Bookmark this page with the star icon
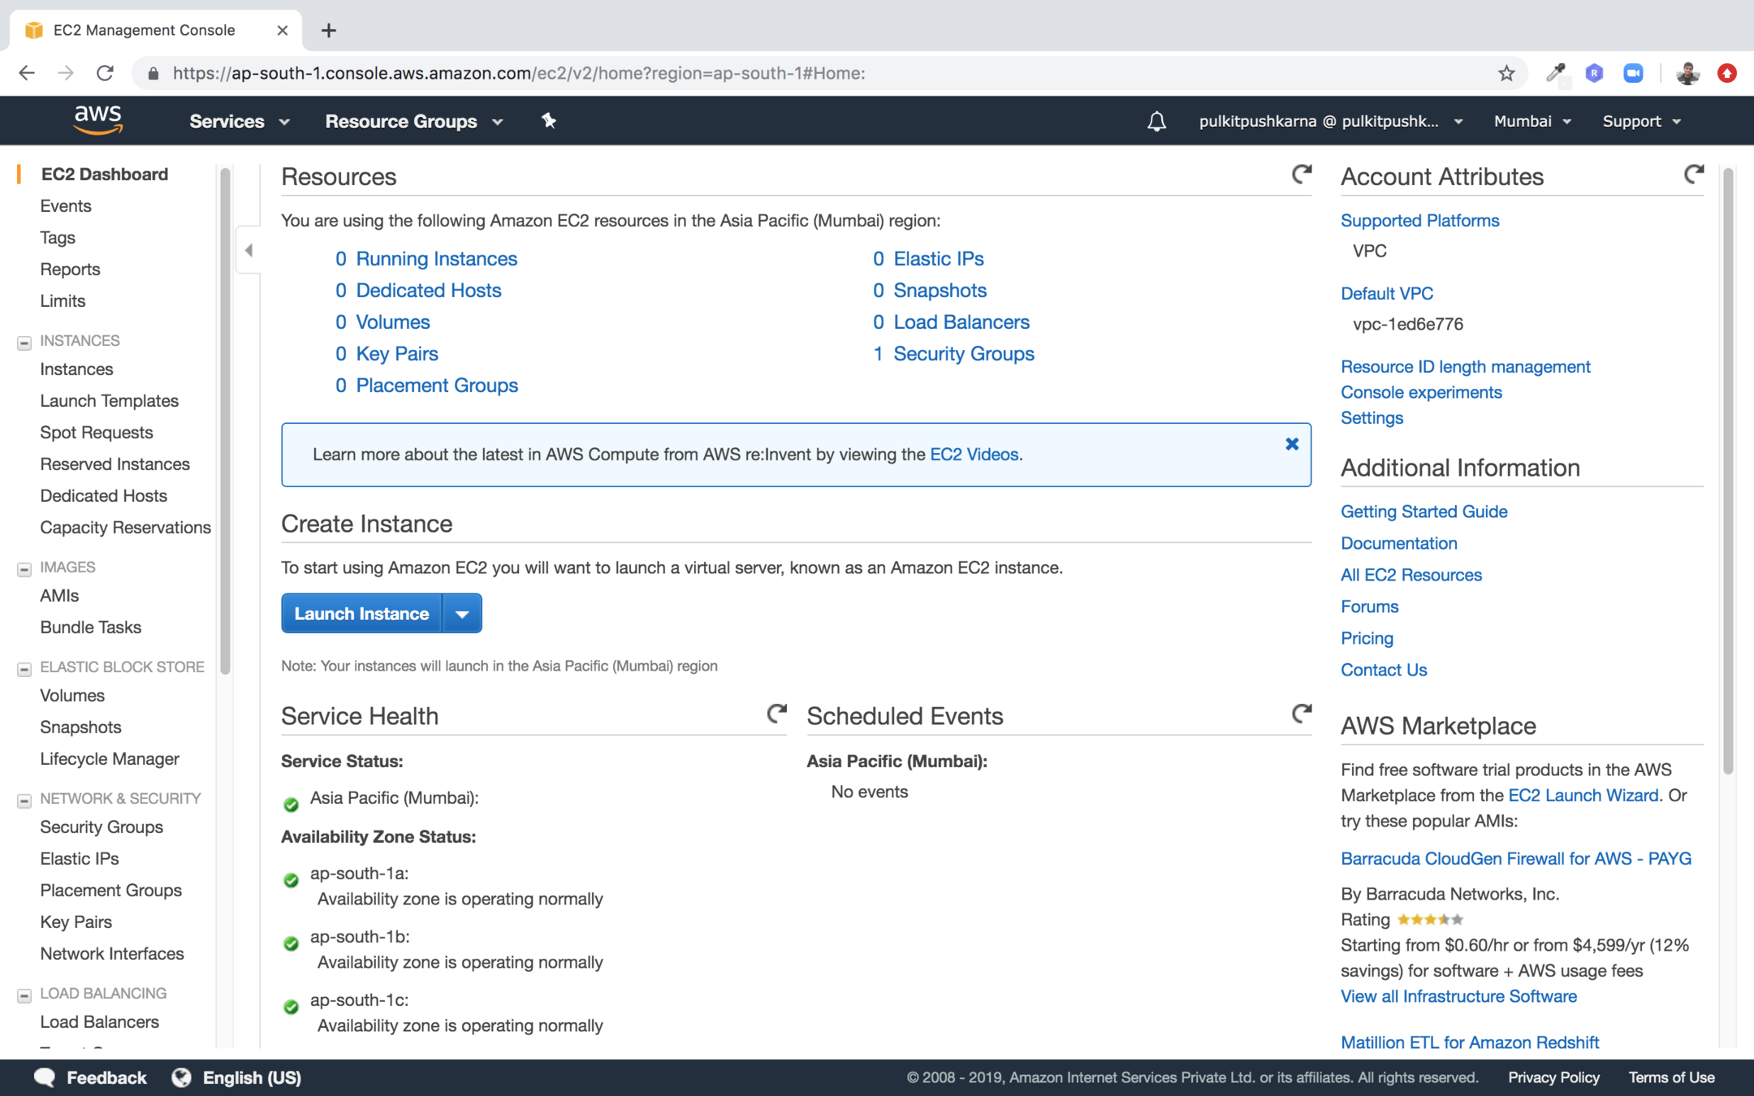 click(1506, 73)
